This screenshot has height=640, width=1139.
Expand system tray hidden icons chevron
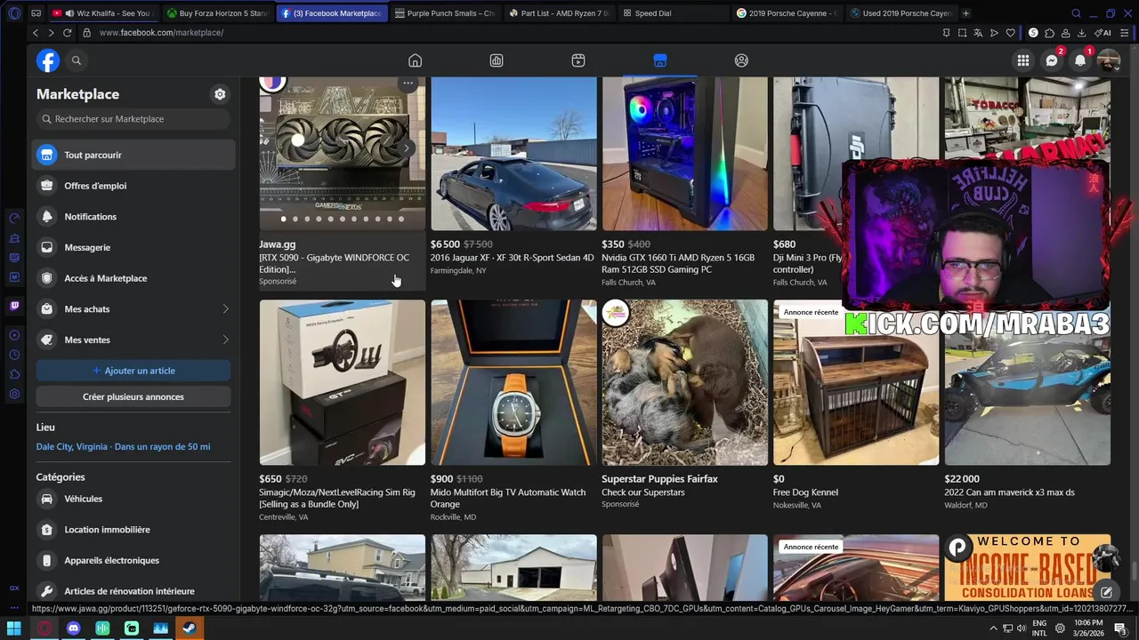[x=993, y=628]
